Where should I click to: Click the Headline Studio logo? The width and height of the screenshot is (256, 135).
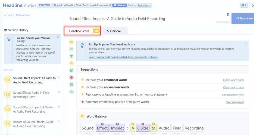(19, 5)
